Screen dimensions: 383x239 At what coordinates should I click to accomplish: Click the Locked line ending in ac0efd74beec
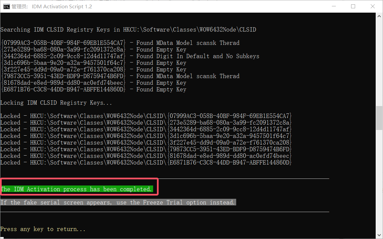tap(146, 156)
